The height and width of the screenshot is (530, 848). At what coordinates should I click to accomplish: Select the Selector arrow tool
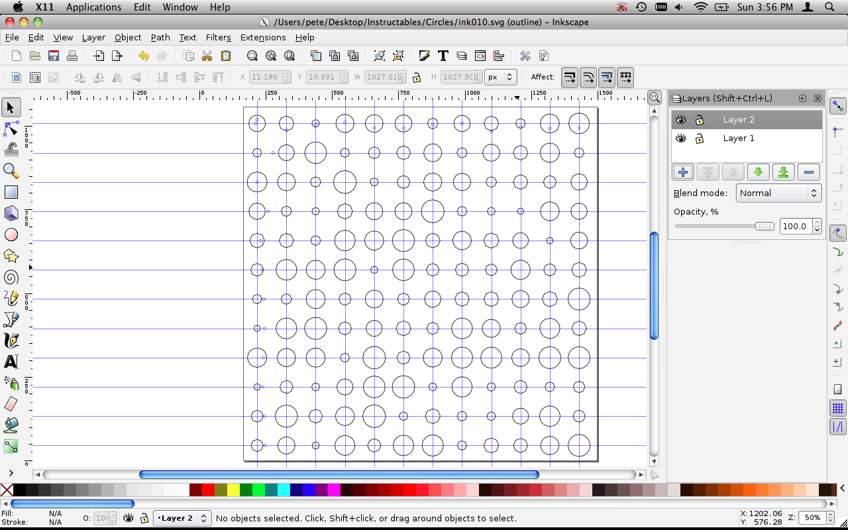11,107
